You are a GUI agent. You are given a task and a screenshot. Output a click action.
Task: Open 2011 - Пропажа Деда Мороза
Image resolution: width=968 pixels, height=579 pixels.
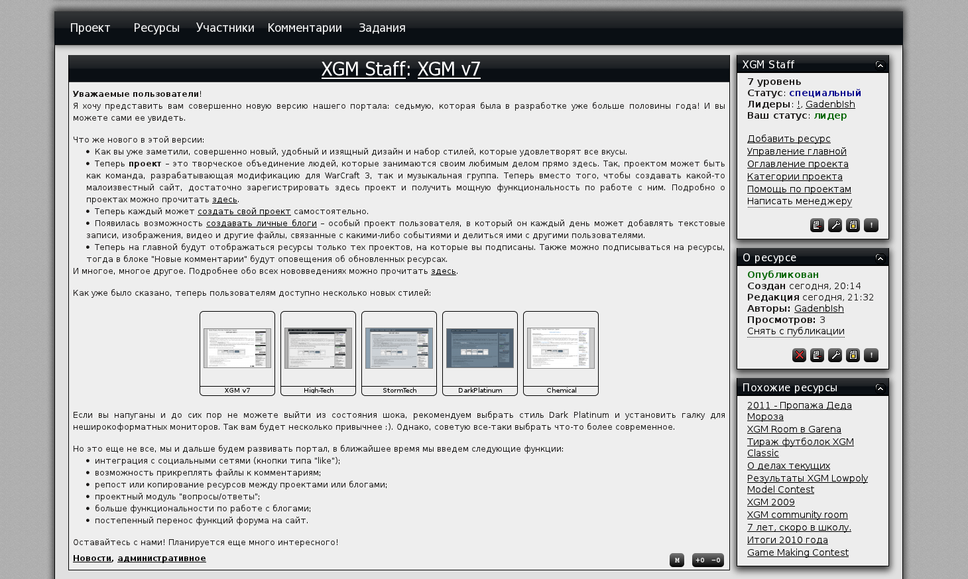pyautogui.click(x=800, y=411)
